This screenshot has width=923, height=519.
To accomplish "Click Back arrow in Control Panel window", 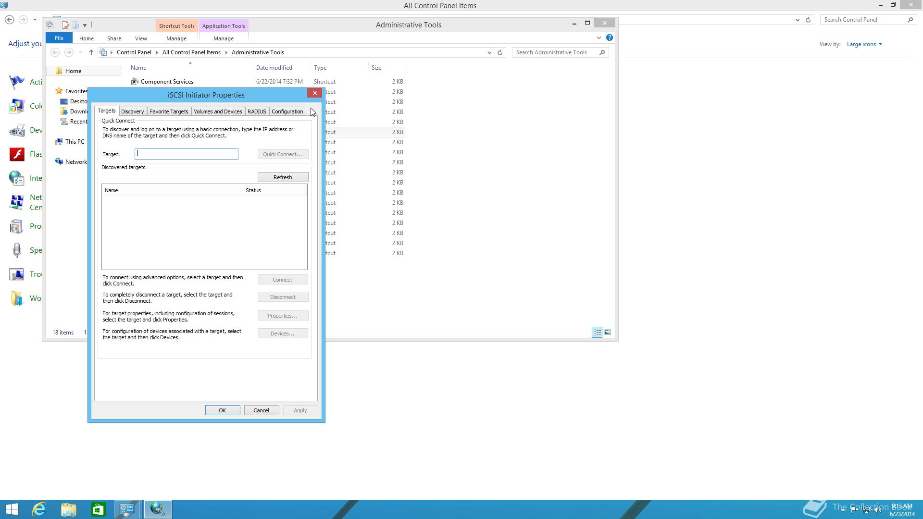I will click(9, 20).
